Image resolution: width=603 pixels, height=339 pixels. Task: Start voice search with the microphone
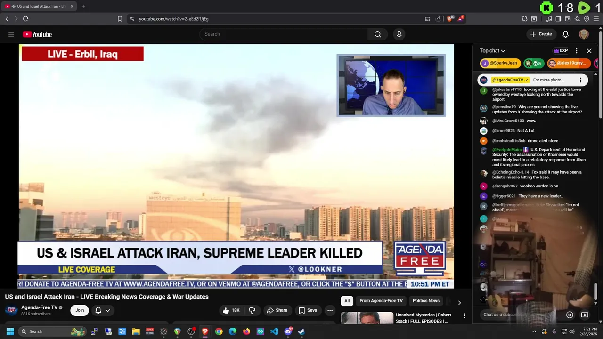coord(399,34)
